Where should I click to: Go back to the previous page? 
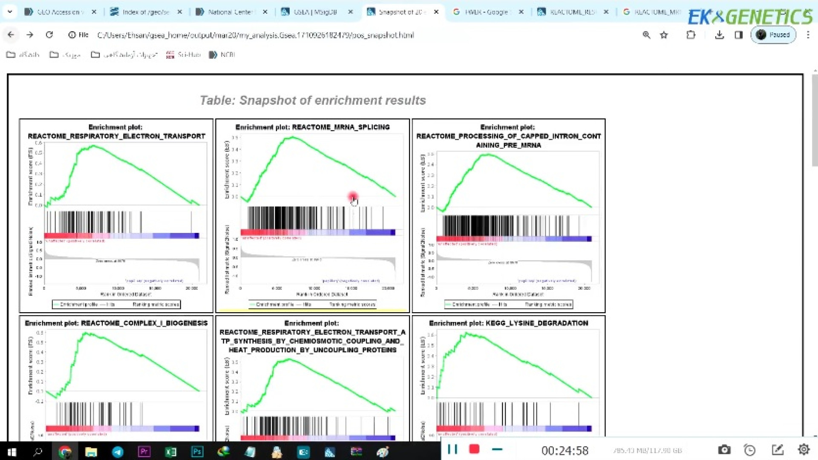point(11,35)
